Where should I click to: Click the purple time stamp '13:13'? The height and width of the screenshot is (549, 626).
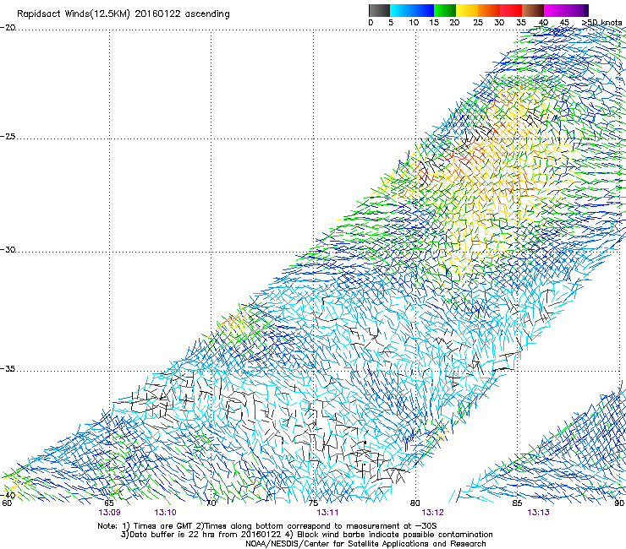[x=538, y=513]
